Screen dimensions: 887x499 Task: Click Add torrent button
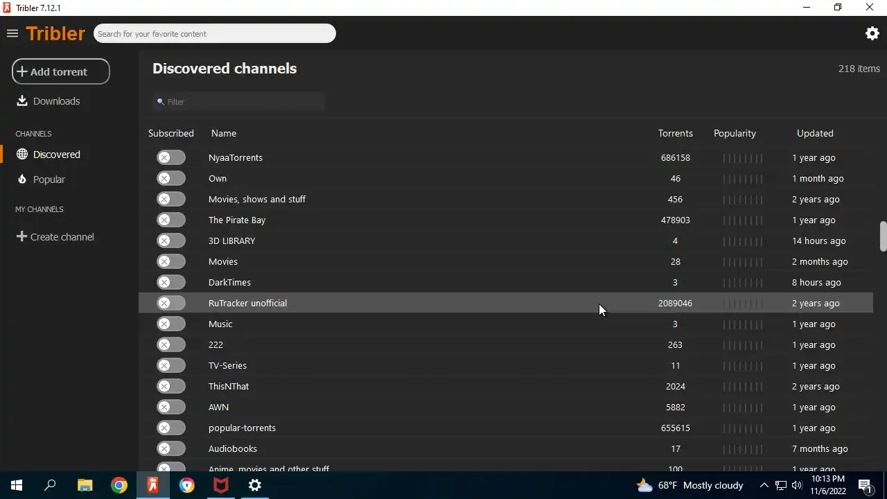click(x=61, y=71)
